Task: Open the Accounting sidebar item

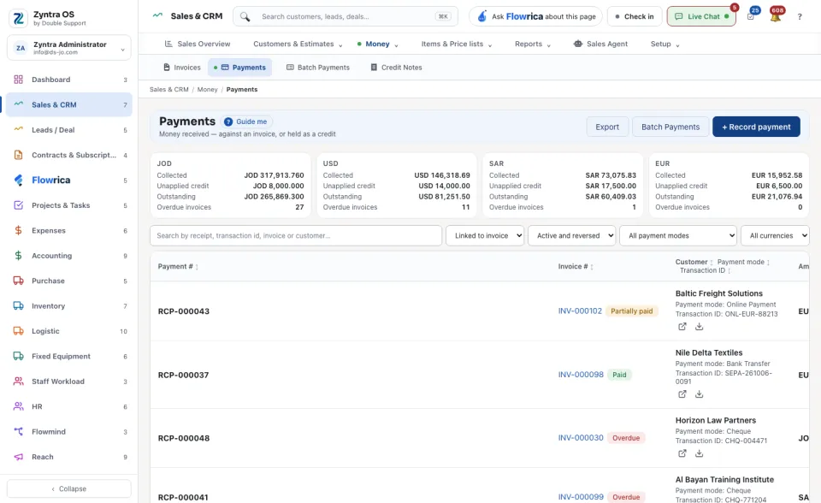Action: point(69,256)
